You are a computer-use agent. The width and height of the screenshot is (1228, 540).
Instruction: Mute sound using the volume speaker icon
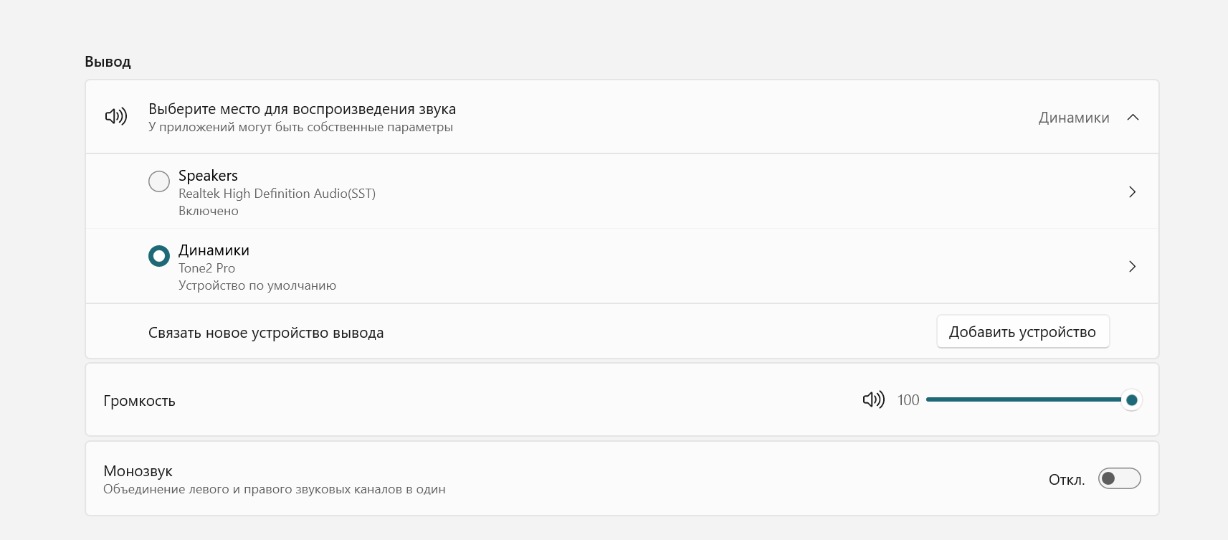point(873,400)
